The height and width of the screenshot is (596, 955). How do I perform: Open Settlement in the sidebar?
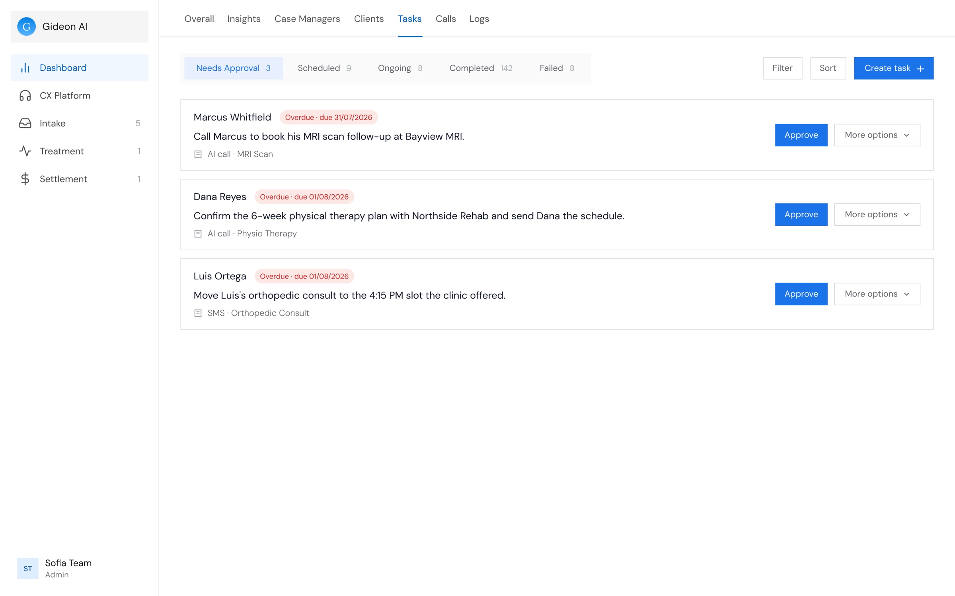(80, 179)
